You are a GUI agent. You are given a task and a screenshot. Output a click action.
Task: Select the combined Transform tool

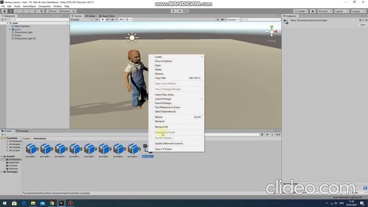pos(35,11)
